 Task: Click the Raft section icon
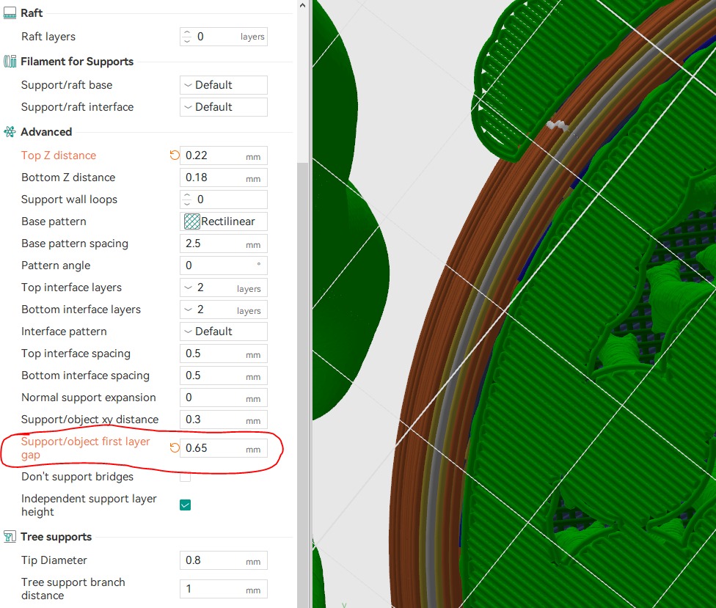[x=10, y=13]
